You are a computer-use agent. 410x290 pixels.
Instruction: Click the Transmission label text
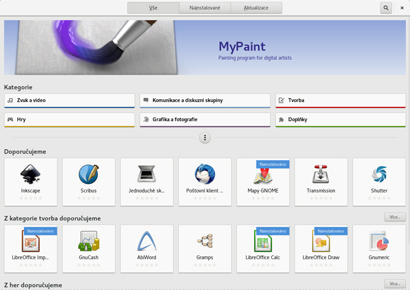[x=321, y=191]
